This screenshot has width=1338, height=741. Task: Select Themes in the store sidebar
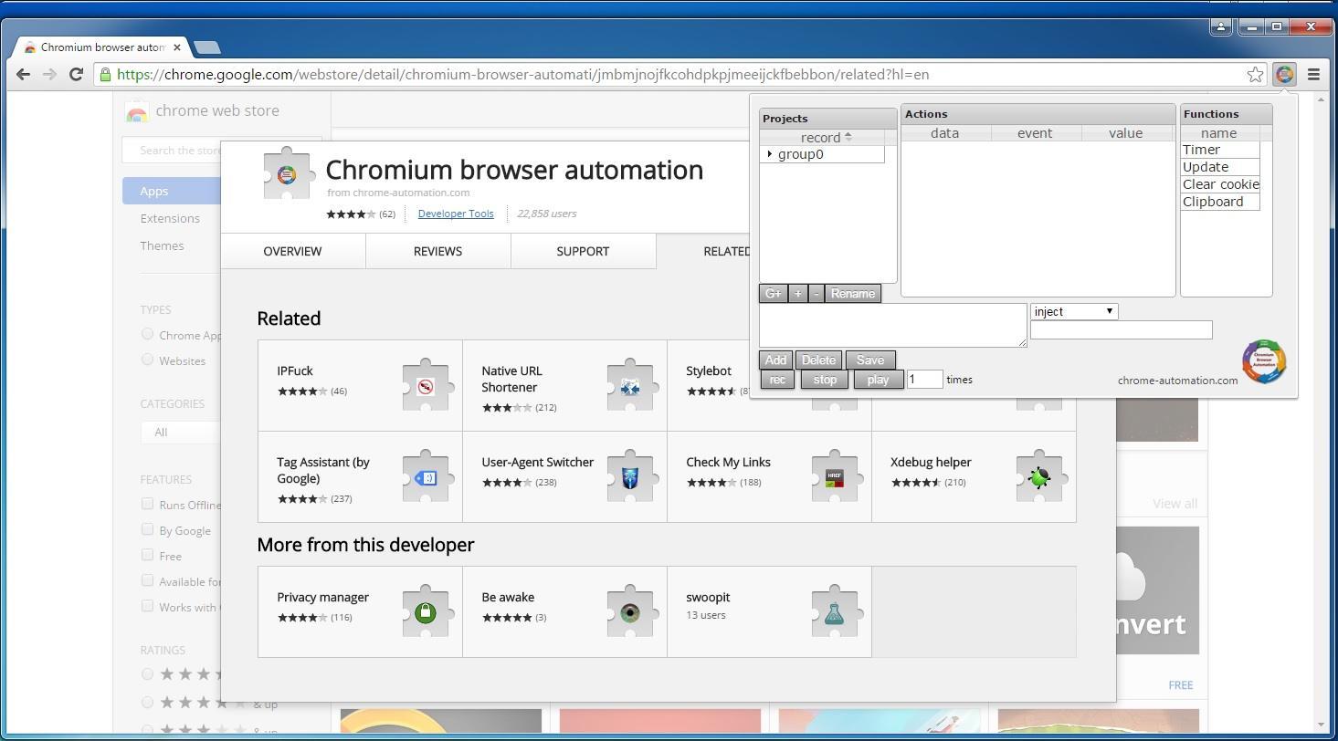[162, 245]
